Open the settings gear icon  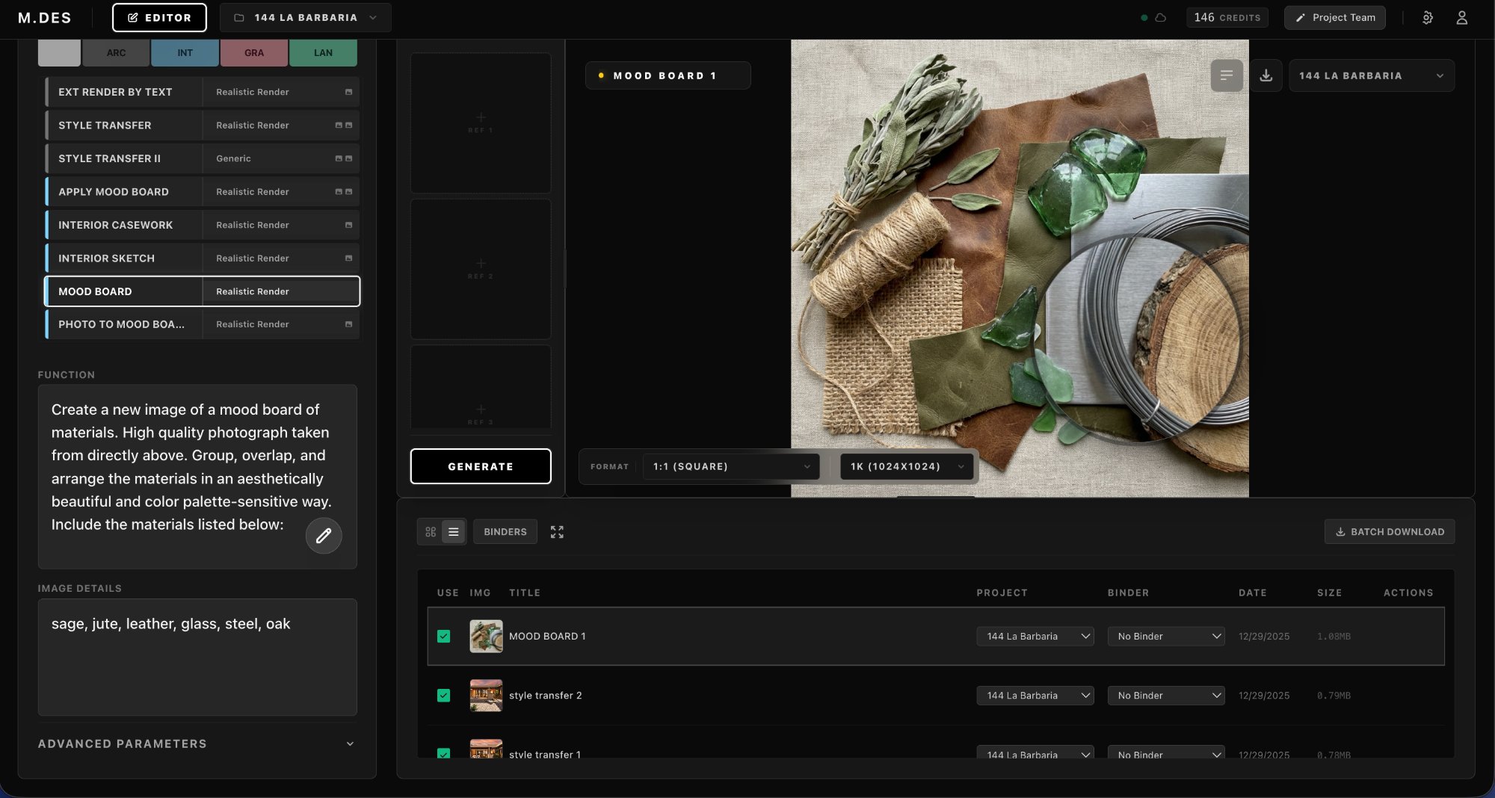click(x=1428, y=18)
